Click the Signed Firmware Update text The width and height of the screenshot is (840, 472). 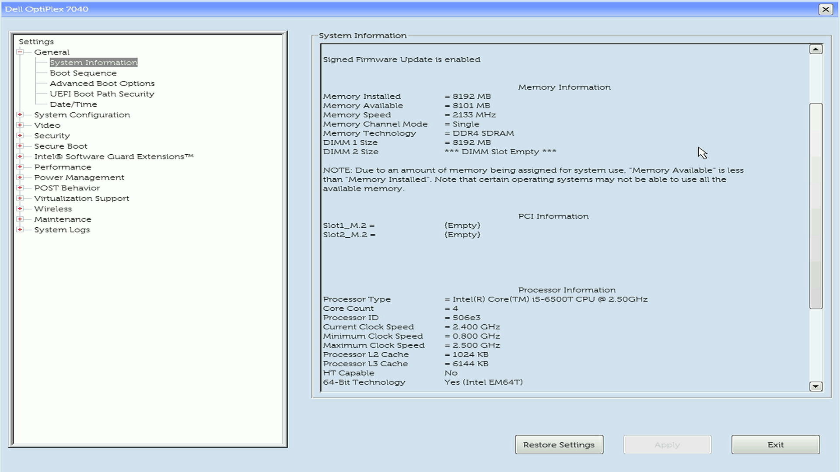402,59
